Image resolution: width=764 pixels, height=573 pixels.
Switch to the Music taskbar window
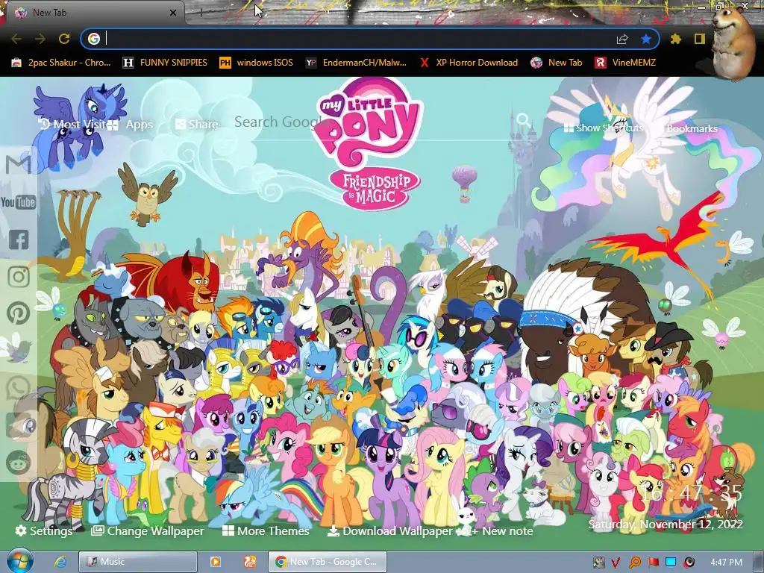[x=137, y=562]
